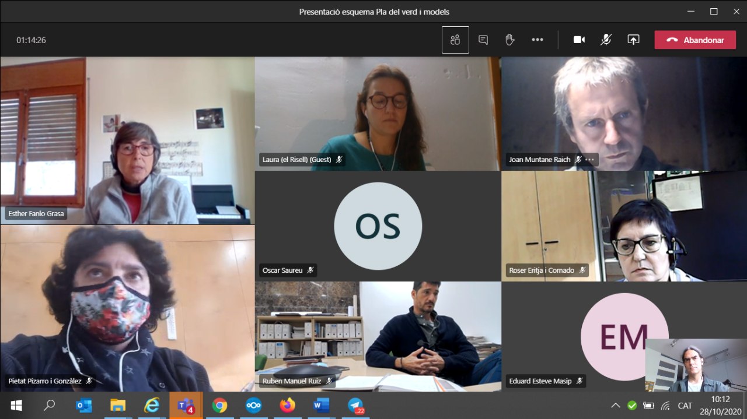Open Telegram in the taskbar
The image size is (747, 419).
(x=355, y=405)
